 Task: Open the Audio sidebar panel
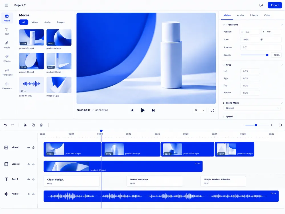click(7, 45)
